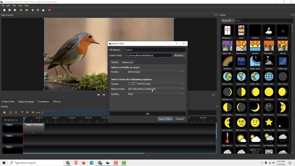Click the Open Project toolbar icon
295x166 pixels.
[10, 10]
